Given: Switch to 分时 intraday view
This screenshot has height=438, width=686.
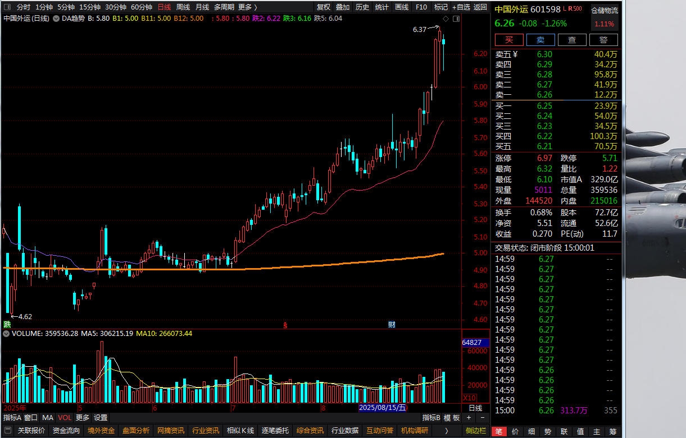Looking at the screenshot, I should click(24, 7).
